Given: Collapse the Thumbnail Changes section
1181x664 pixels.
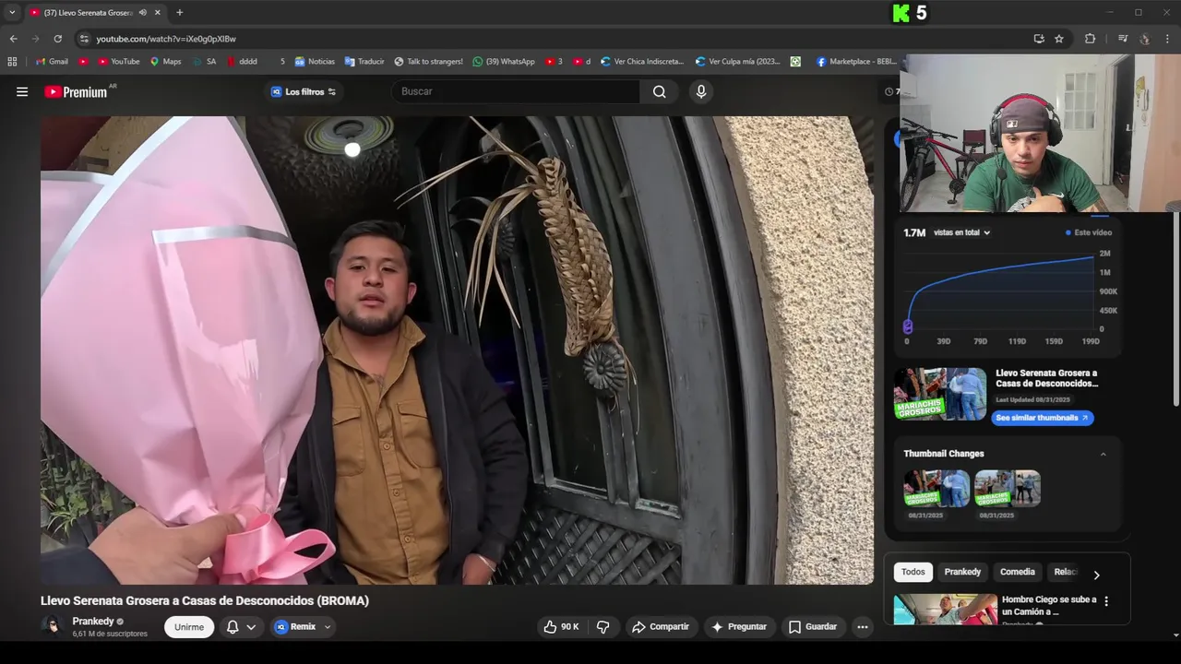Looking at the screenshot, I should tap(1103, 454).
